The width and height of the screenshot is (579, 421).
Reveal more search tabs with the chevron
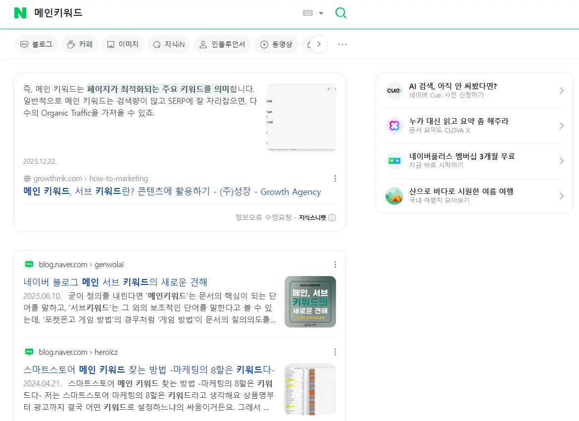pos(319,44)
